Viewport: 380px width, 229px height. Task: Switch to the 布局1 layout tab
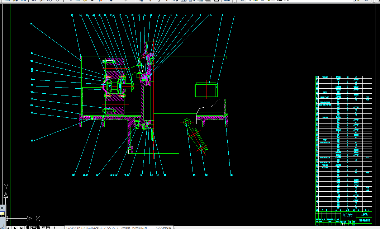[x=47, y=227]
